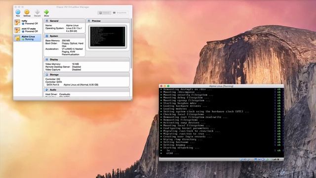Switch to the Details view button

pos(104,13)
